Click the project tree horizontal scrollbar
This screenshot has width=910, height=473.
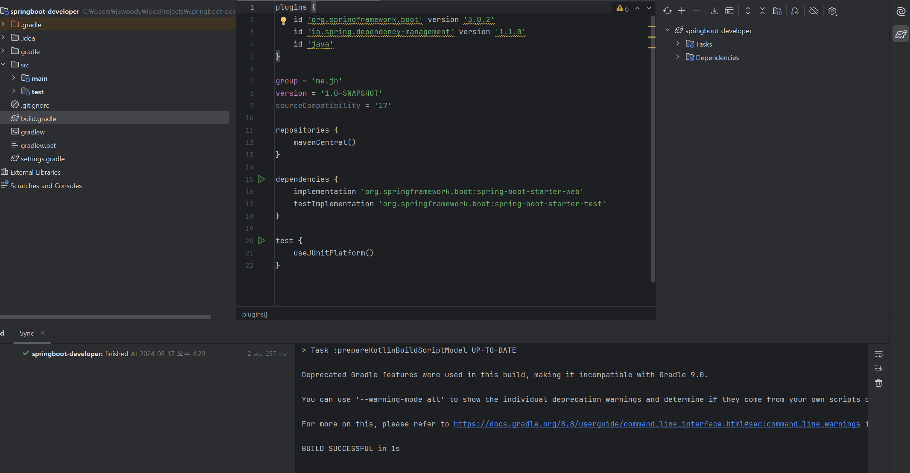[x=105, y=317]
